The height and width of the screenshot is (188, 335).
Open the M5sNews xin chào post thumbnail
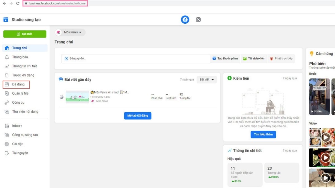(x=77, y=97)
